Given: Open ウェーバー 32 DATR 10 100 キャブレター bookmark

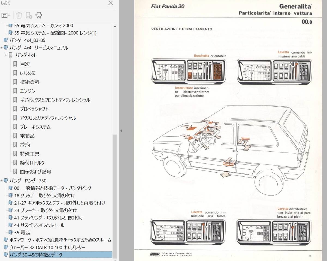Looking at the screenshot, I should [47, 248].
